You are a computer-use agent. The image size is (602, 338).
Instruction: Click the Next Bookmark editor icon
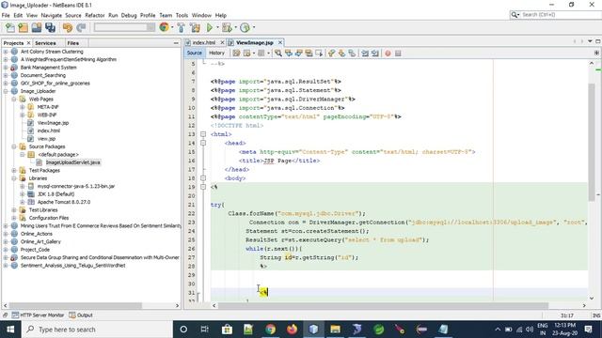(341, 54)
